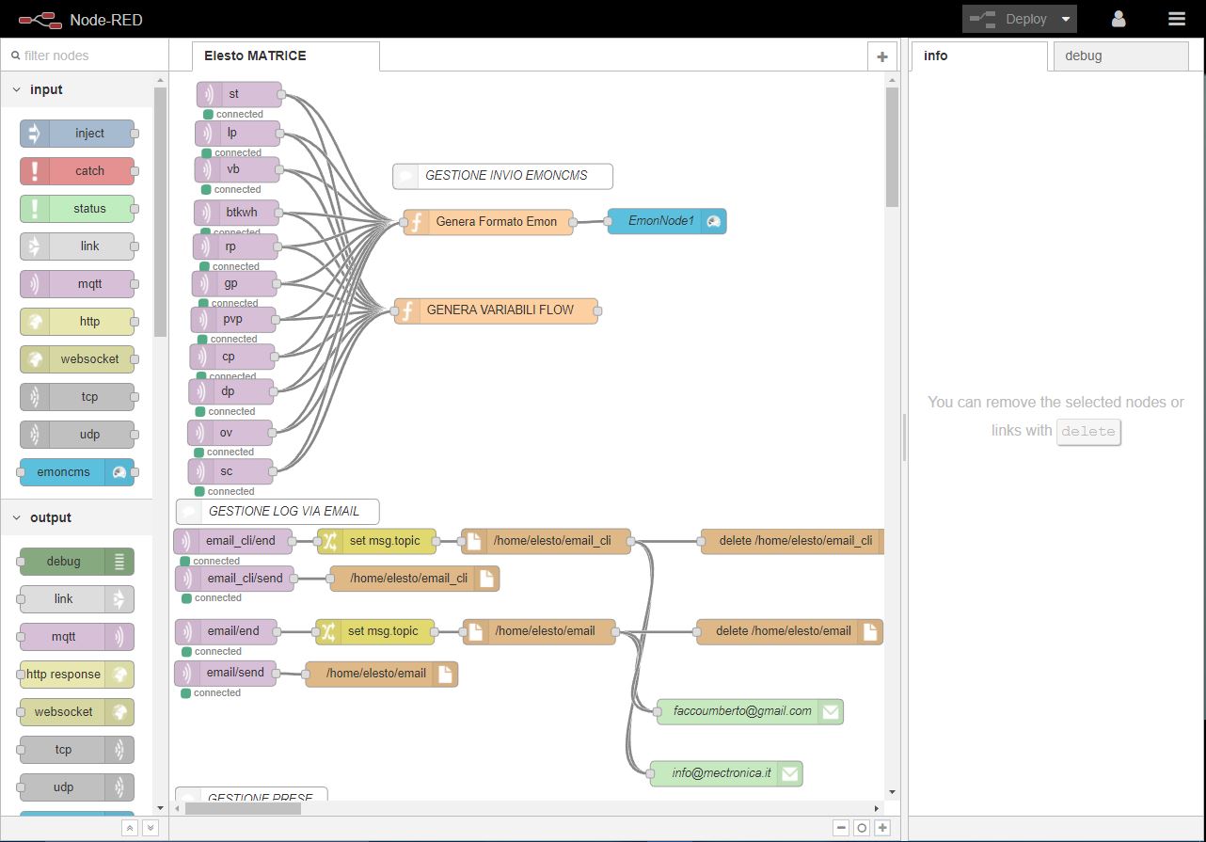Image resolution: width=1206 pixels, height=842 pixels.
Task: Select the input tcp node in palette
Action: pyautogui.click(x=77, y=397)
